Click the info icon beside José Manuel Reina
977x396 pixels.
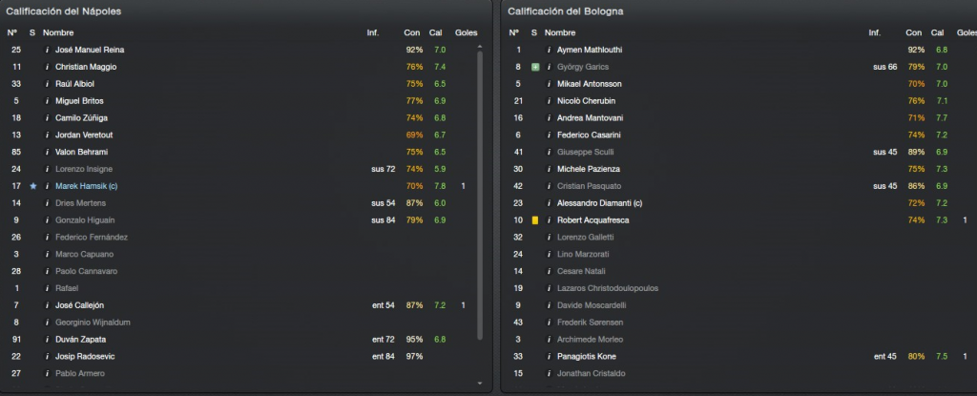pos(47,50)
